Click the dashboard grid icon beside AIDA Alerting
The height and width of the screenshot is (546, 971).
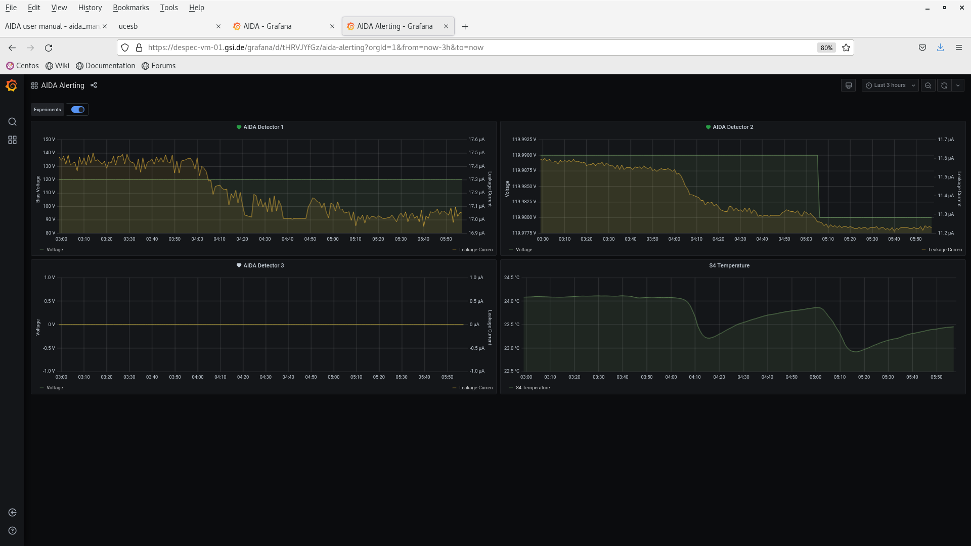[x=34, y=85]
